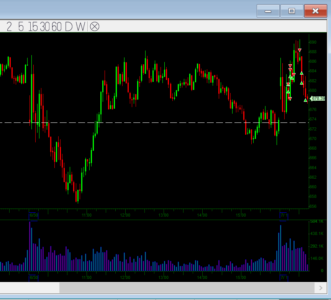The image size is (331, 300).
Task: Click 11:00 label on price chart time axis
Action: pyautogui.click(x=87, y=215)
